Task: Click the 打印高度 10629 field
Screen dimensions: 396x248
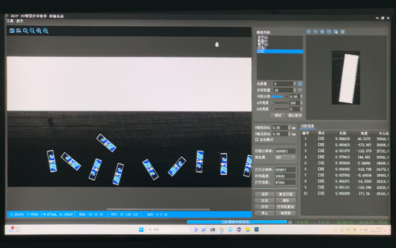Action: 285,176
